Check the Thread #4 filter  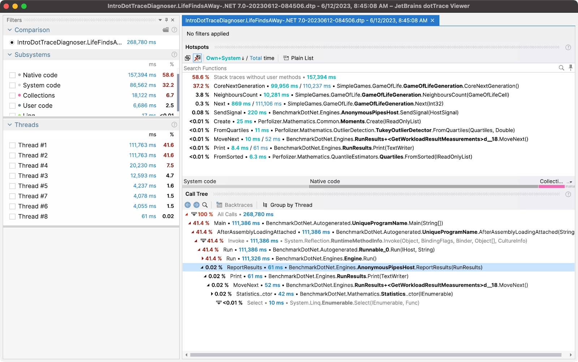[12, 165]
